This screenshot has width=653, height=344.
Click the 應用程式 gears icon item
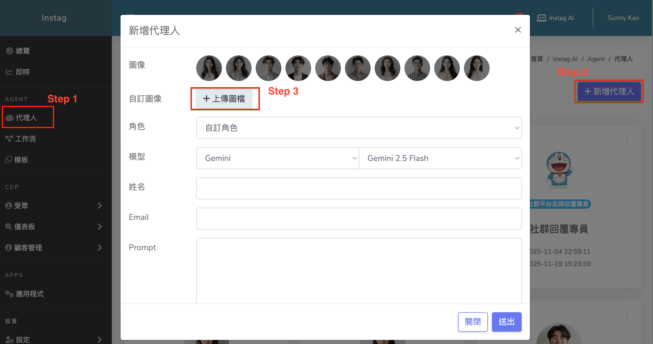click(9, 294)
